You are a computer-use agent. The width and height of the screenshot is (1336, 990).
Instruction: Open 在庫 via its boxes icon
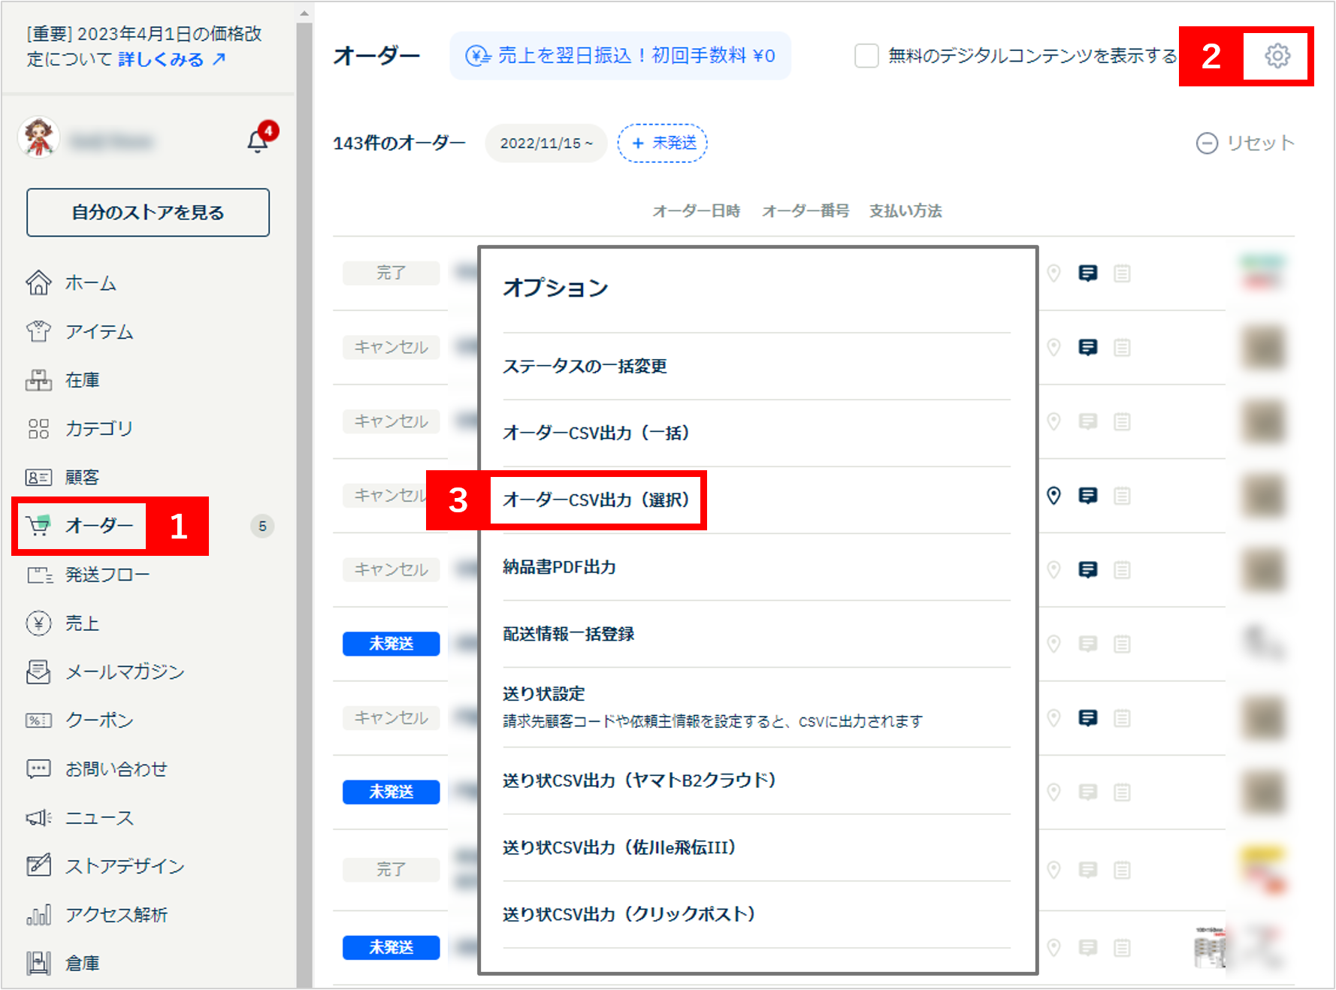tap(38, 380)
